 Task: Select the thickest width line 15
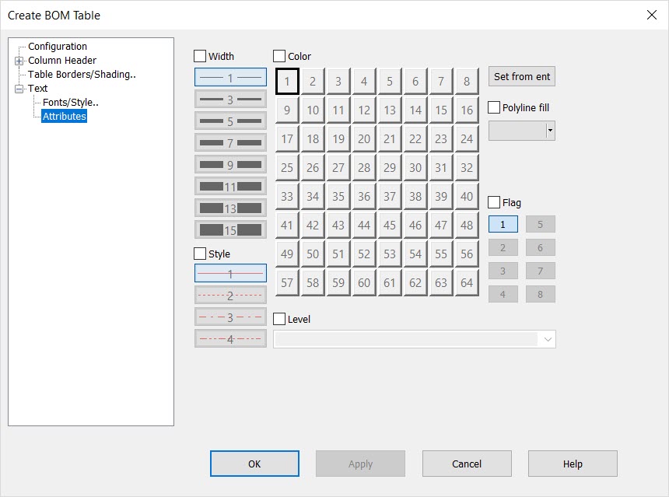pos(230,229)
